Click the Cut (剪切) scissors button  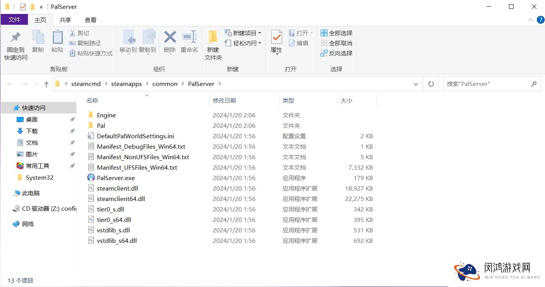(x=79, y=33)
